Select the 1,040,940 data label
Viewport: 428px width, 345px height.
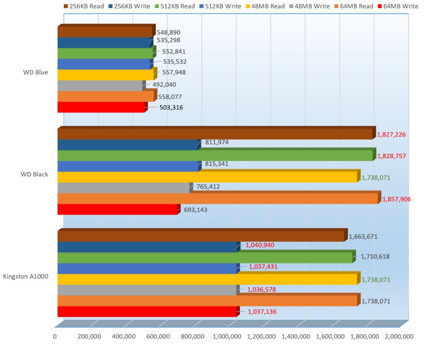coord(260,245)
